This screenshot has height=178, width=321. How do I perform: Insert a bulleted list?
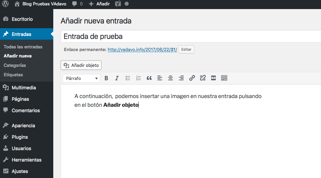point(128,78)
